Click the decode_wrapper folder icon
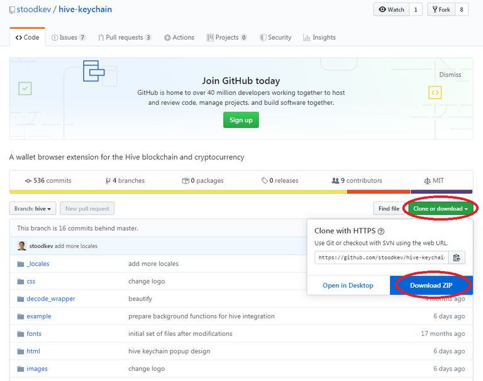 click(21, 299)
